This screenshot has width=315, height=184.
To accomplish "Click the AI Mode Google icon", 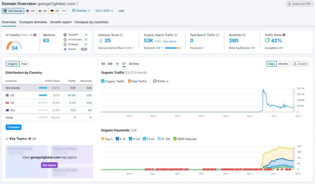I will tap(65, 44).
